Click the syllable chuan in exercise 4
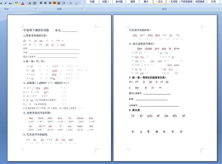The height and width of the screenshot is (164, 222). (x=80, y=118)
